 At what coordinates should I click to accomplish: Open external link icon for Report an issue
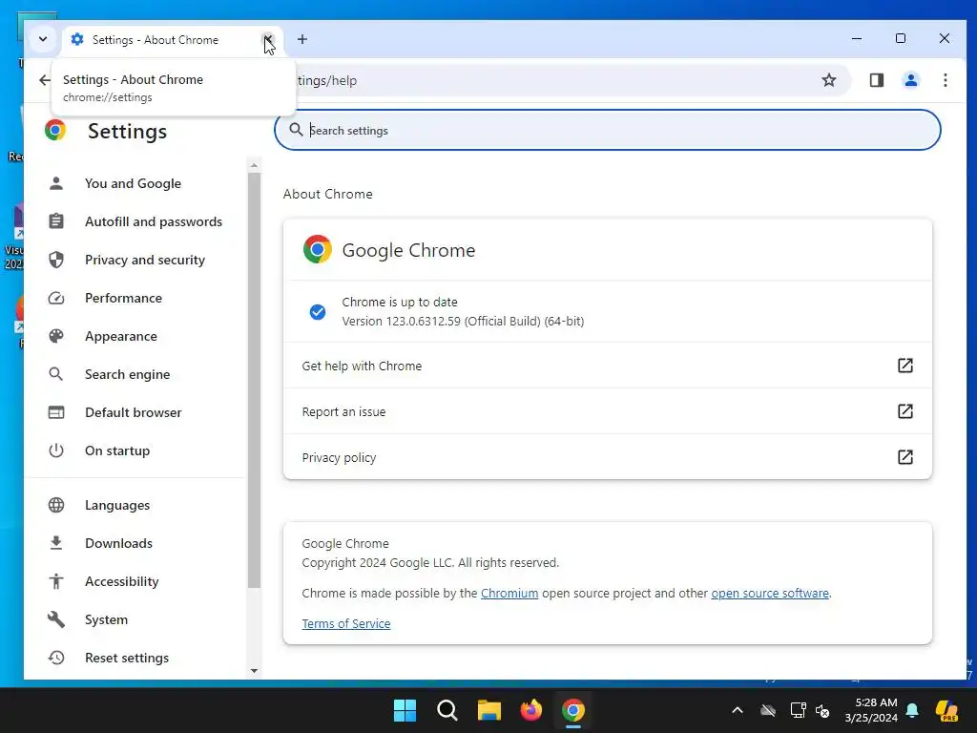click(x=905, y=411)
